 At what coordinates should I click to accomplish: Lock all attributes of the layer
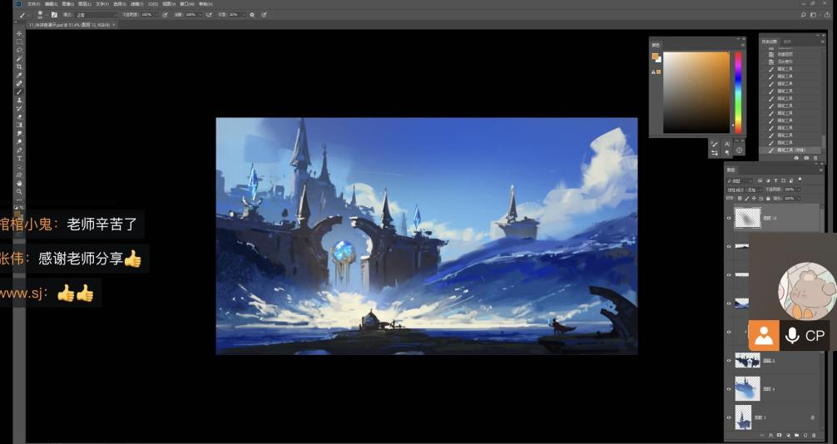click(x=770, y=198)
